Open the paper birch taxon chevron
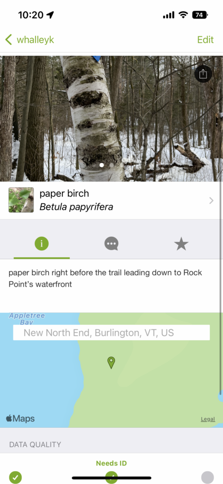Image resolution: width=223 pixels, height=484 pixels. (211, 200)
